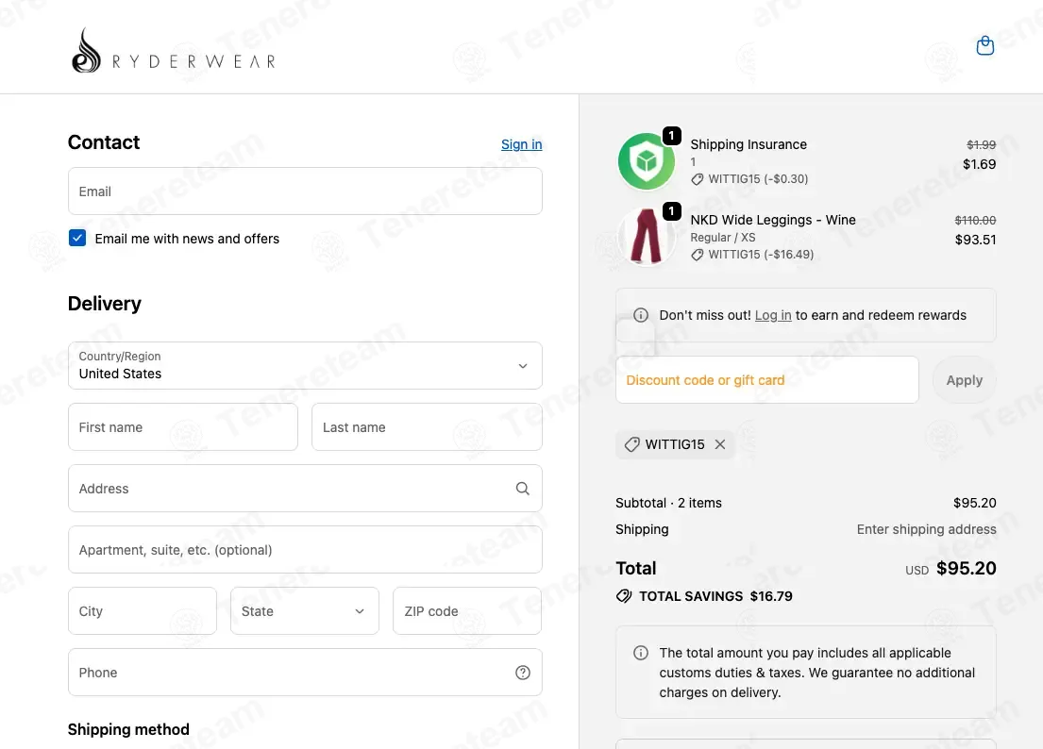
Task: Click the Enter shipping address text
Action: pos(926,529)
